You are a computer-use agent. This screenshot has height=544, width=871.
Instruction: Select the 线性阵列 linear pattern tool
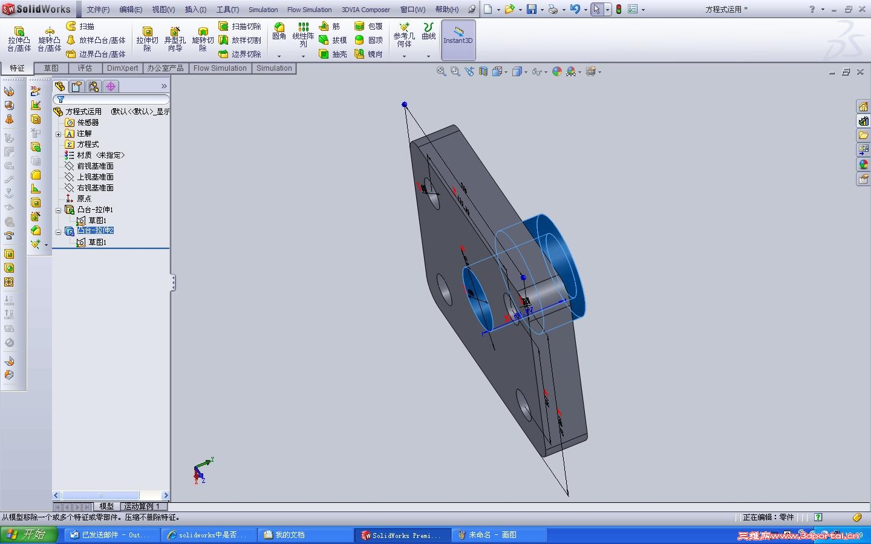point(303,35)
